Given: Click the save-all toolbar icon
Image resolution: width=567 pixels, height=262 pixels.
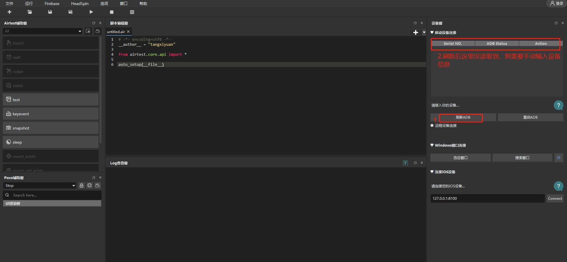Looking at the screenshot, I should pos(70,12).
